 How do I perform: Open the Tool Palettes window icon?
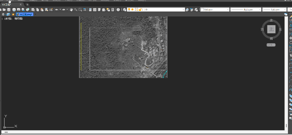[99, 10]
